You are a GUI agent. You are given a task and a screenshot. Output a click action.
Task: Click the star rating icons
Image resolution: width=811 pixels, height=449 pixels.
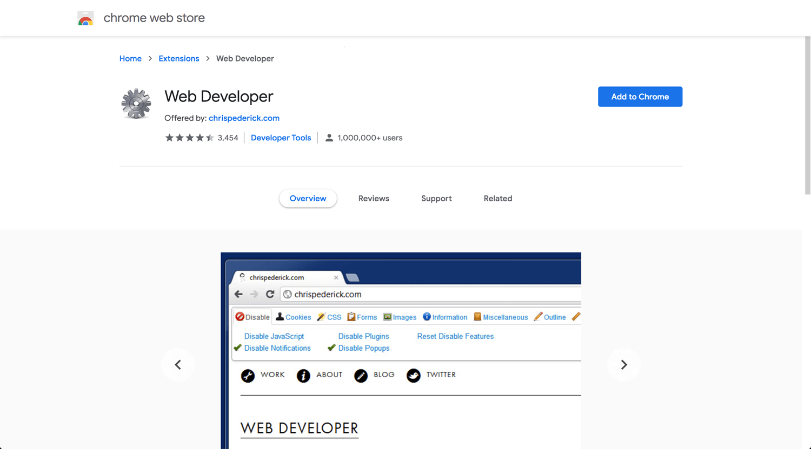189,138
